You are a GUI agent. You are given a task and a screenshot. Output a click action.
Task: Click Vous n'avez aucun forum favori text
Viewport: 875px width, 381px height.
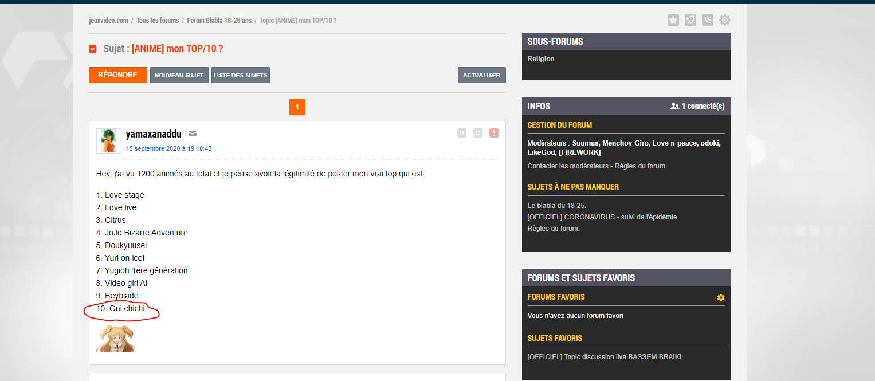pos(575,316)
